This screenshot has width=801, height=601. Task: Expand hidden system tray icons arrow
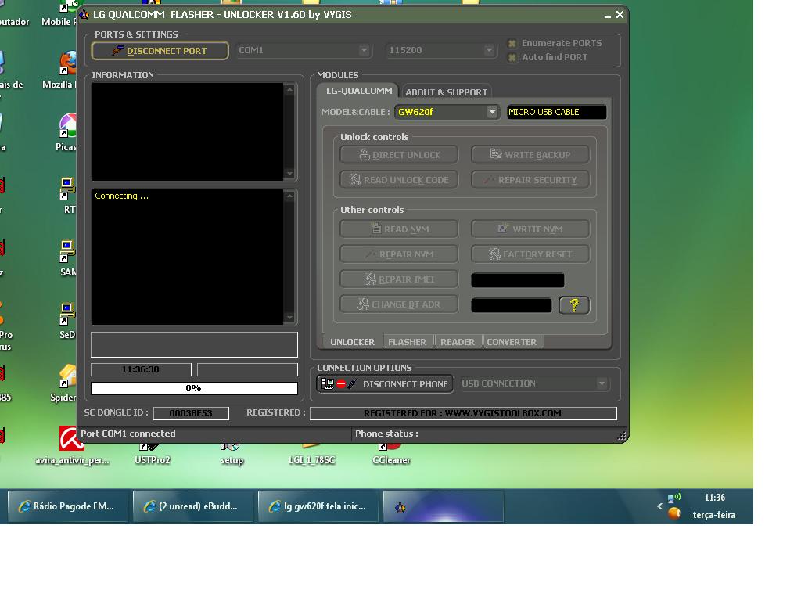tap(659, 506)
